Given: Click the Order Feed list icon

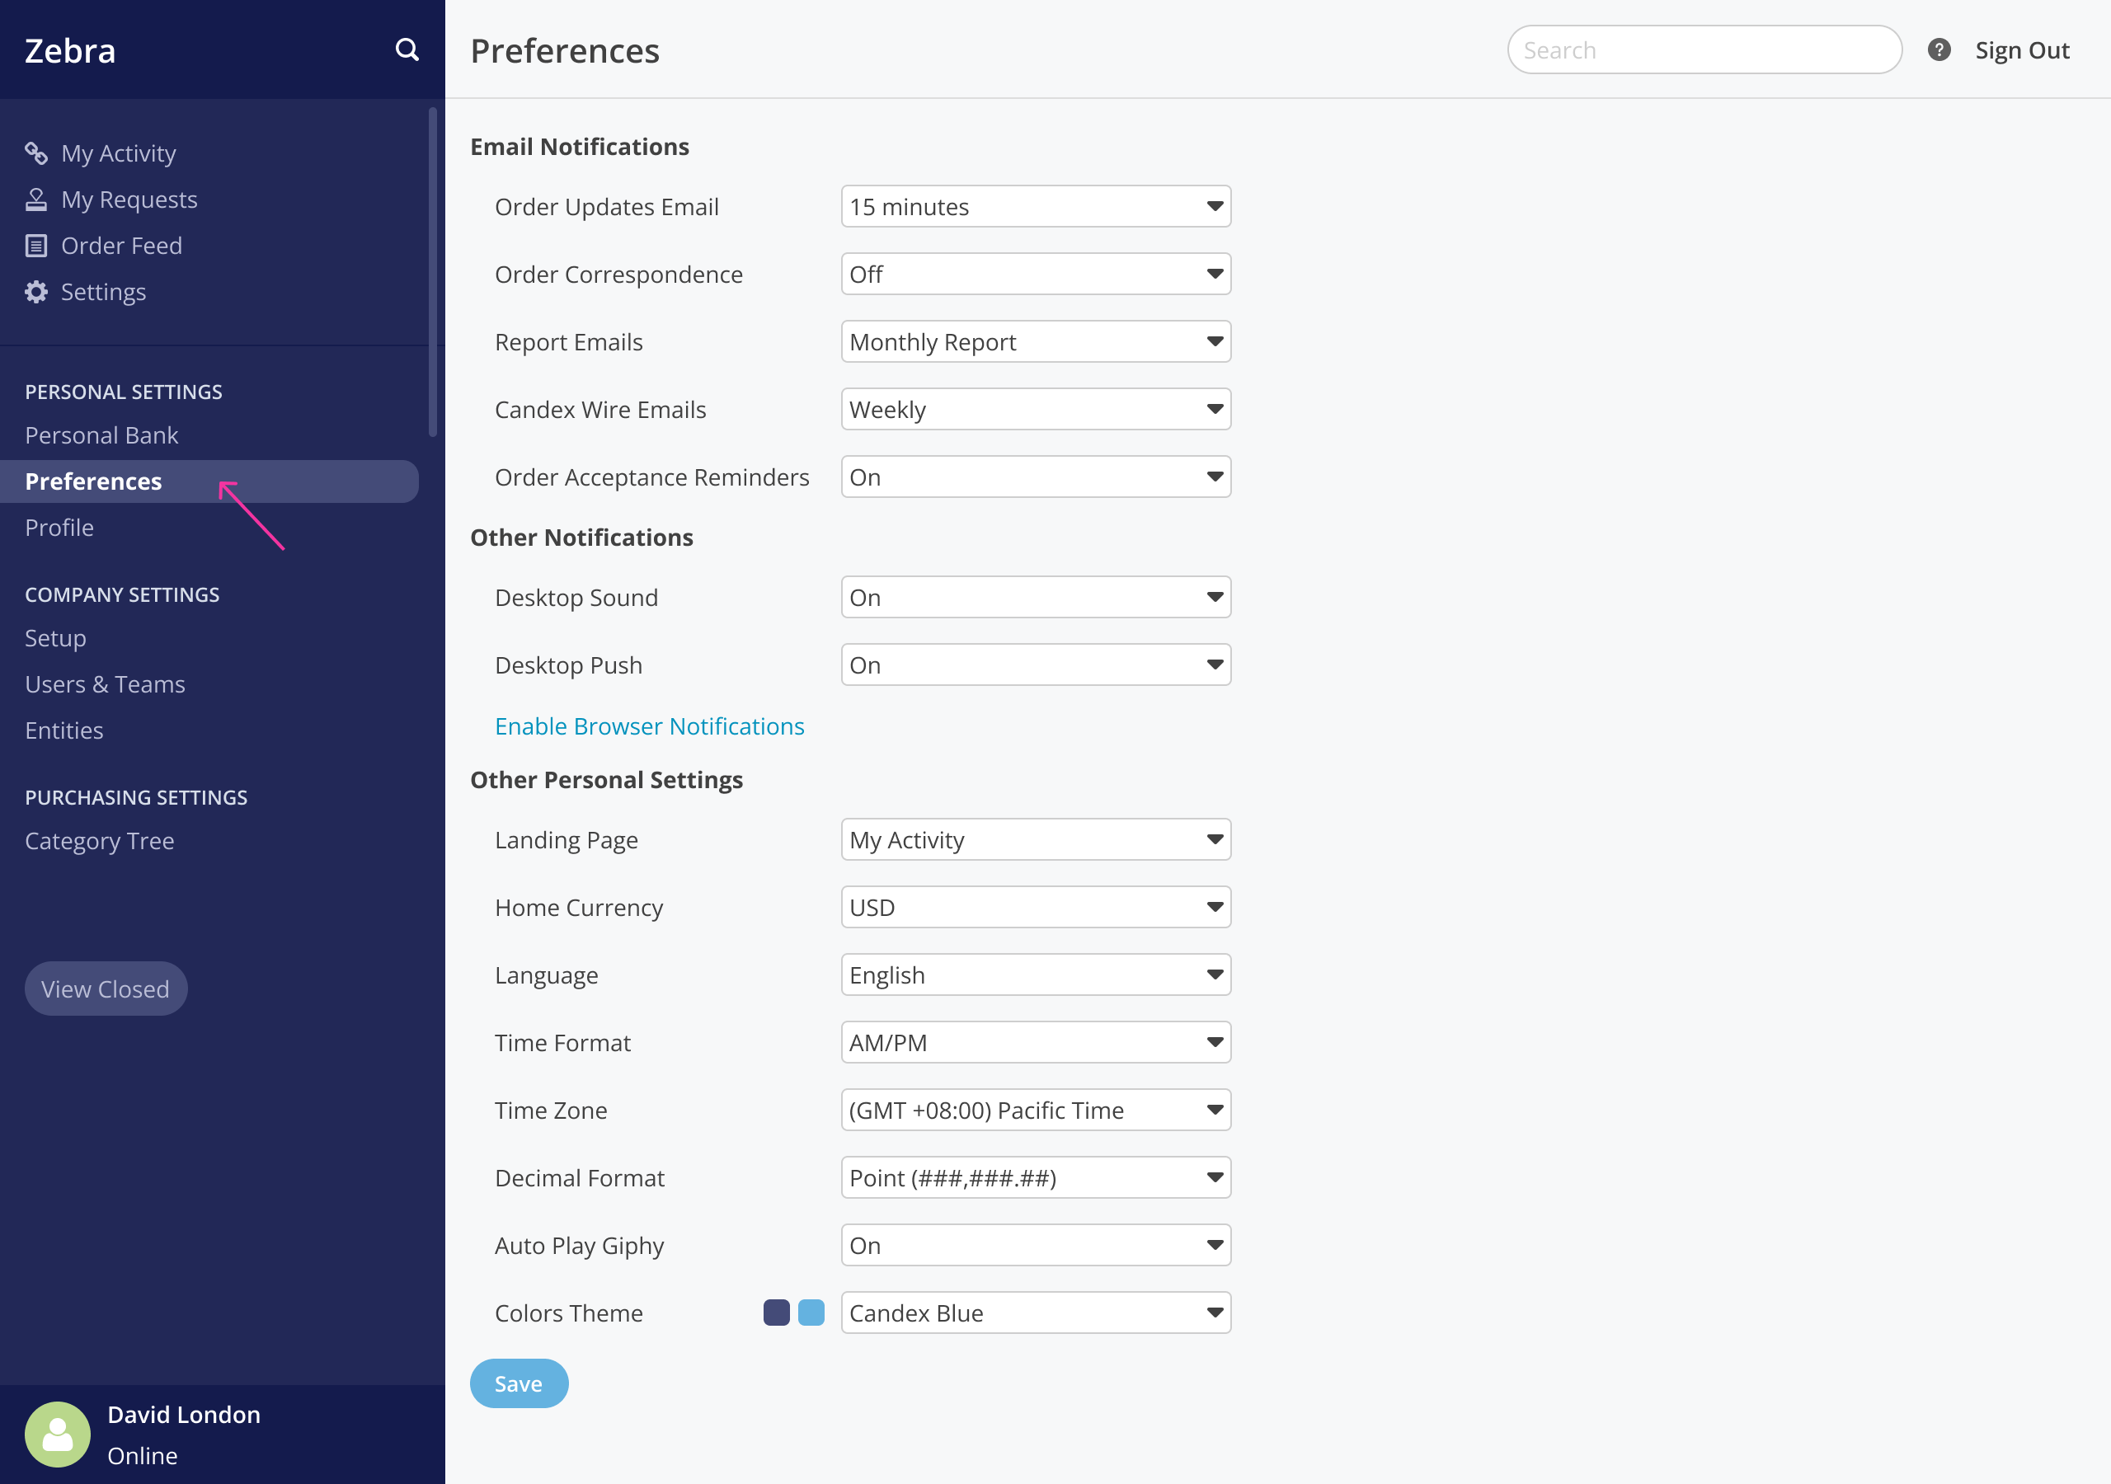Looking at the screenshot, I should tap(35, 246).
